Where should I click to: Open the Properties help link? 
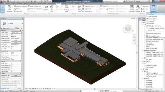pos(5,88)
